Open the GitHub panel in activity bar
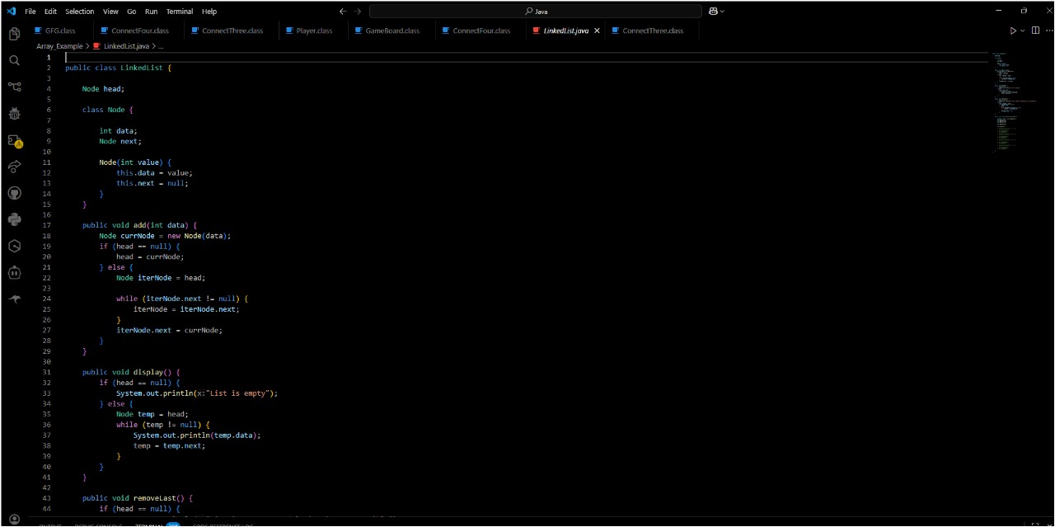 14,193
